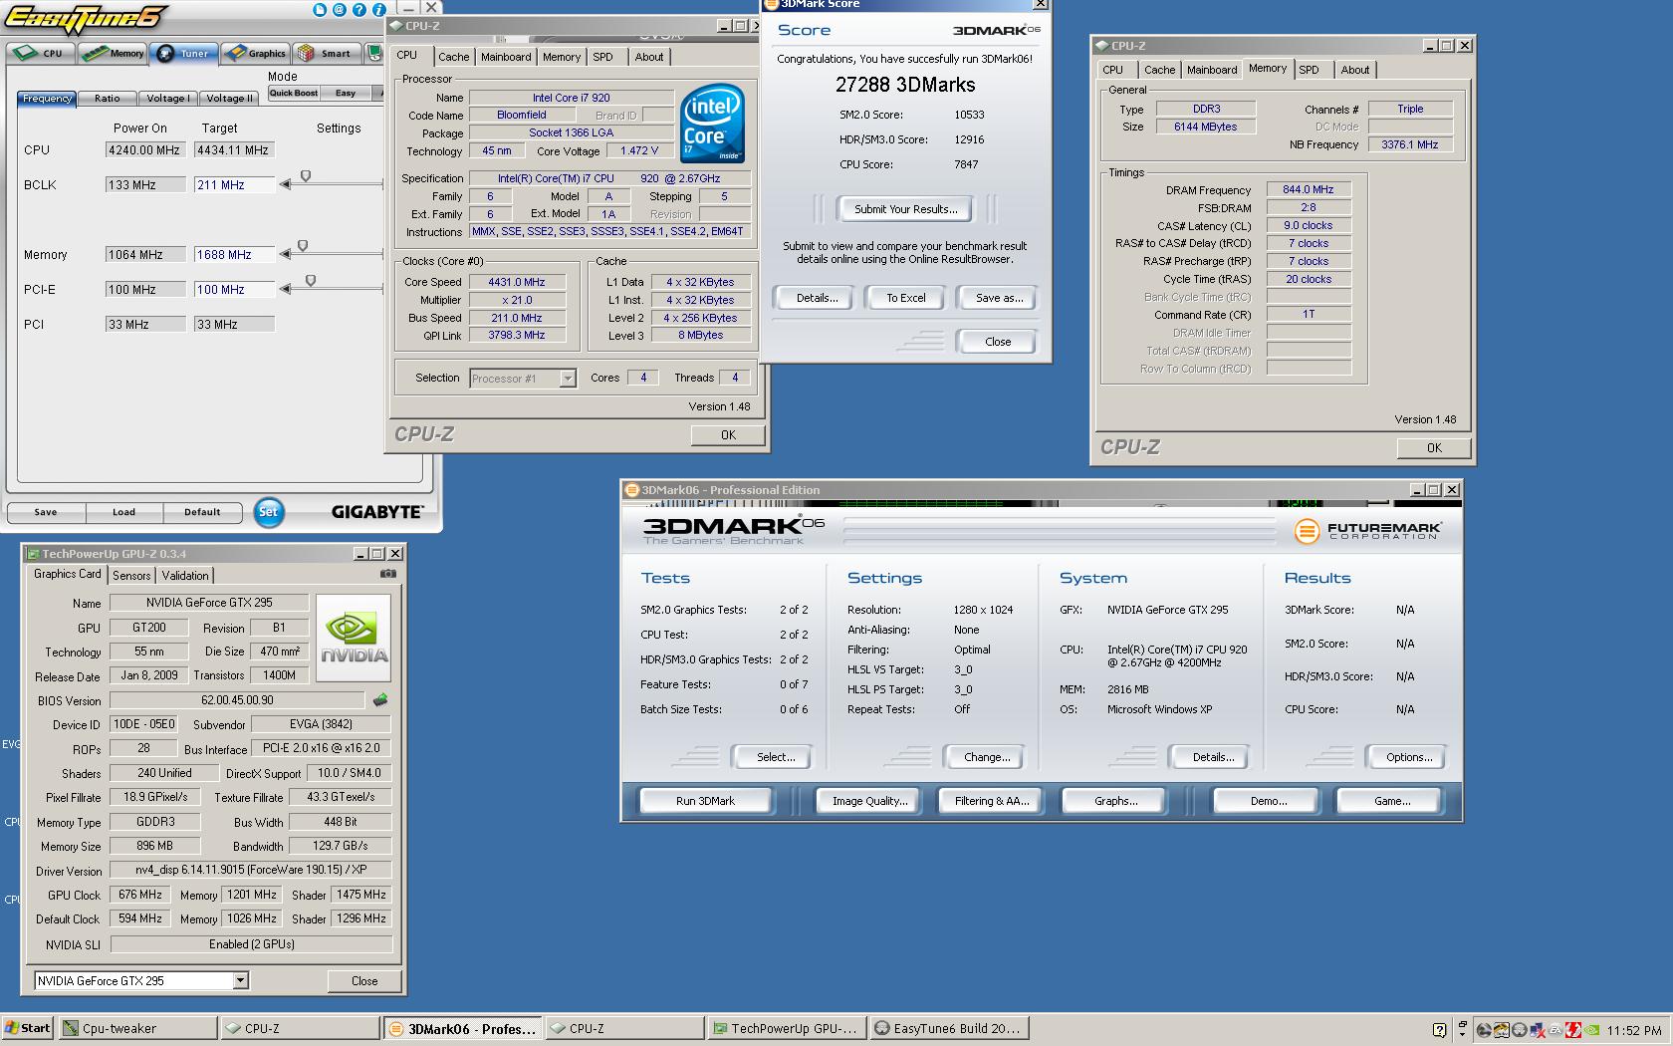
Task: Click Details in 3DMark Score window
Action: coord(817,298)
